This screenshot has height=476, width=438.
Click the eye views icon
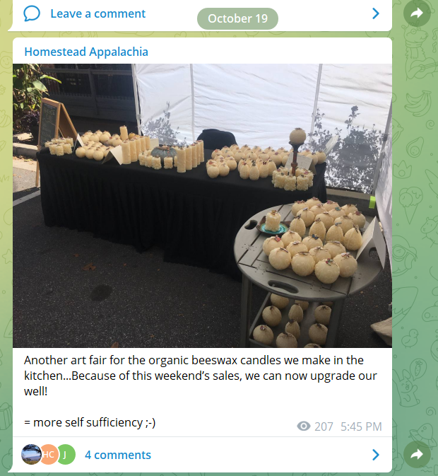coord(303,426)
